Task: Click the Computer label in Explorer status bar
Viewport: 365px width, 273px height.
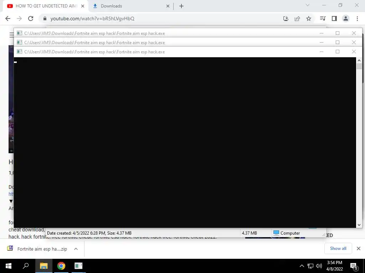Action: 290,233
